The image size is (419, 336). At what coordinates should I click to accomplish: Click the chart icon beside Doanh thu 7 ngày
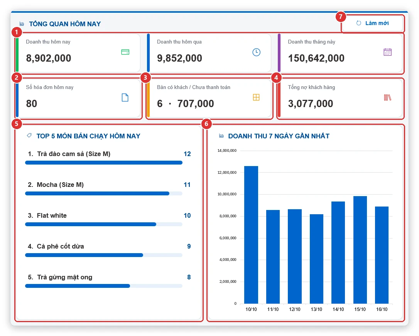(221, 136)
